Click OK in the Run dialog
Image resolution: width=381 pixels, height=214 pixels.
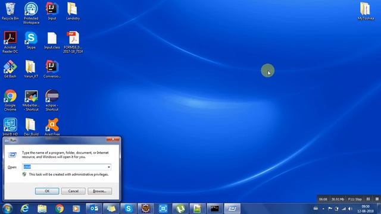tap(47, 191)
